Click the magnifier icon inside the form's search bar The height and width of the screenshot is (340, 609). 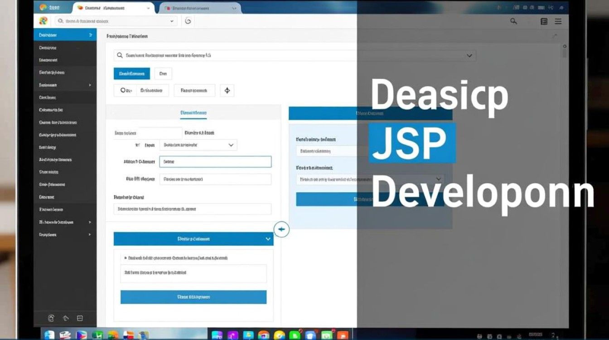(119, 55)
